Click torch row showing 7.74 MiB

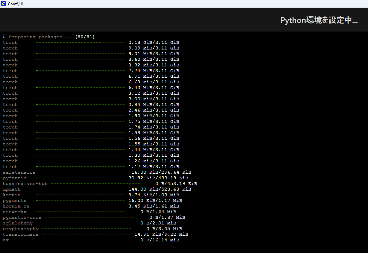[91, 71]
